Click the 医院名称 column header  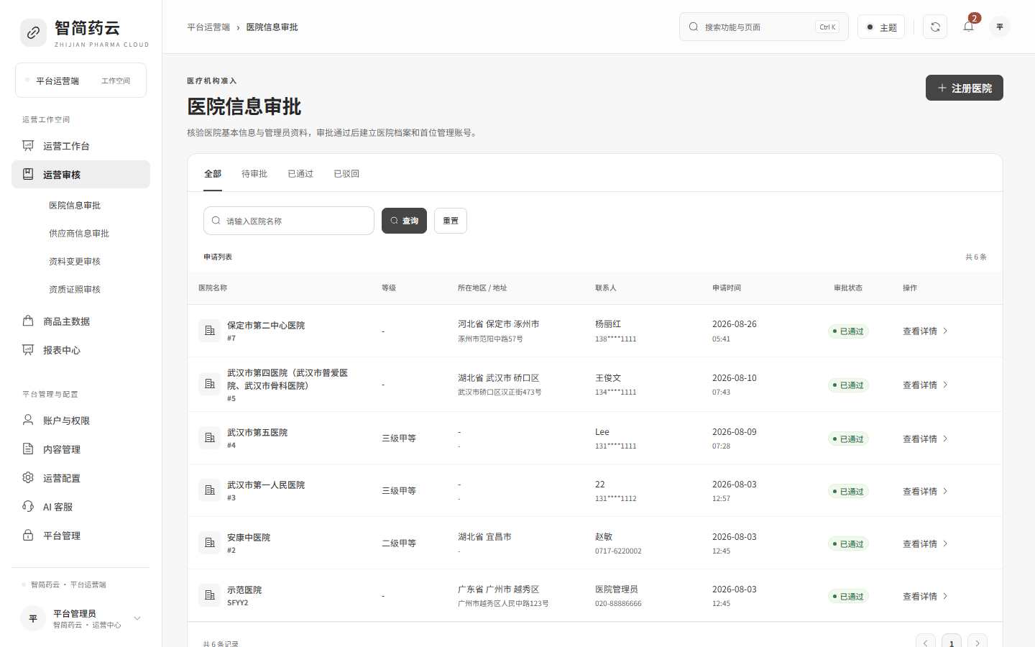pos(213,288)
